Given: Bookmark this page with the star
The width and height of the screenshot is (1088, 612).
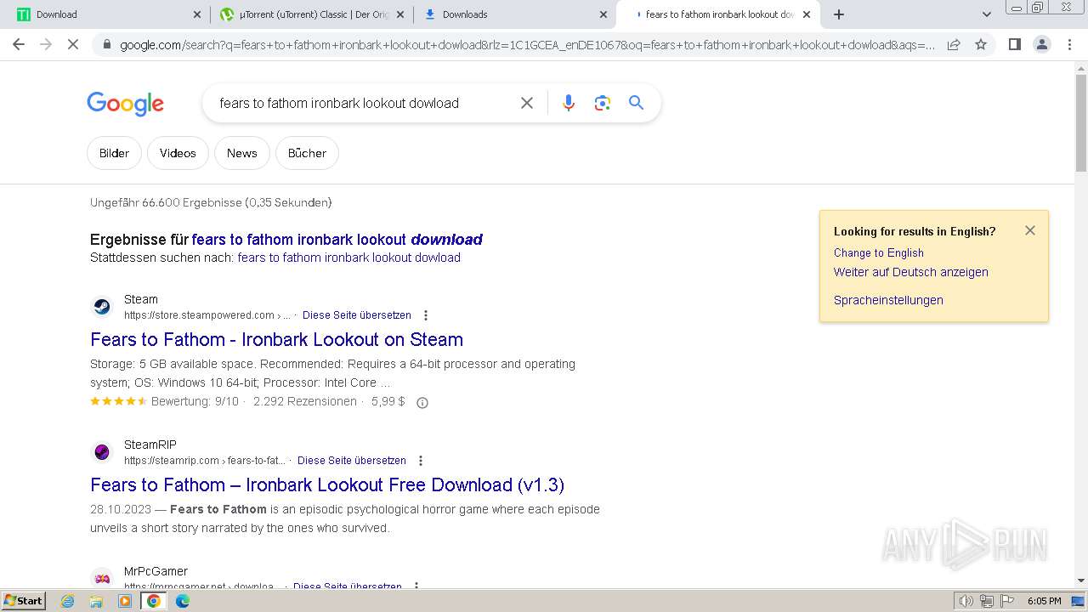Looking at the screenshot, I should coord(981,44).
